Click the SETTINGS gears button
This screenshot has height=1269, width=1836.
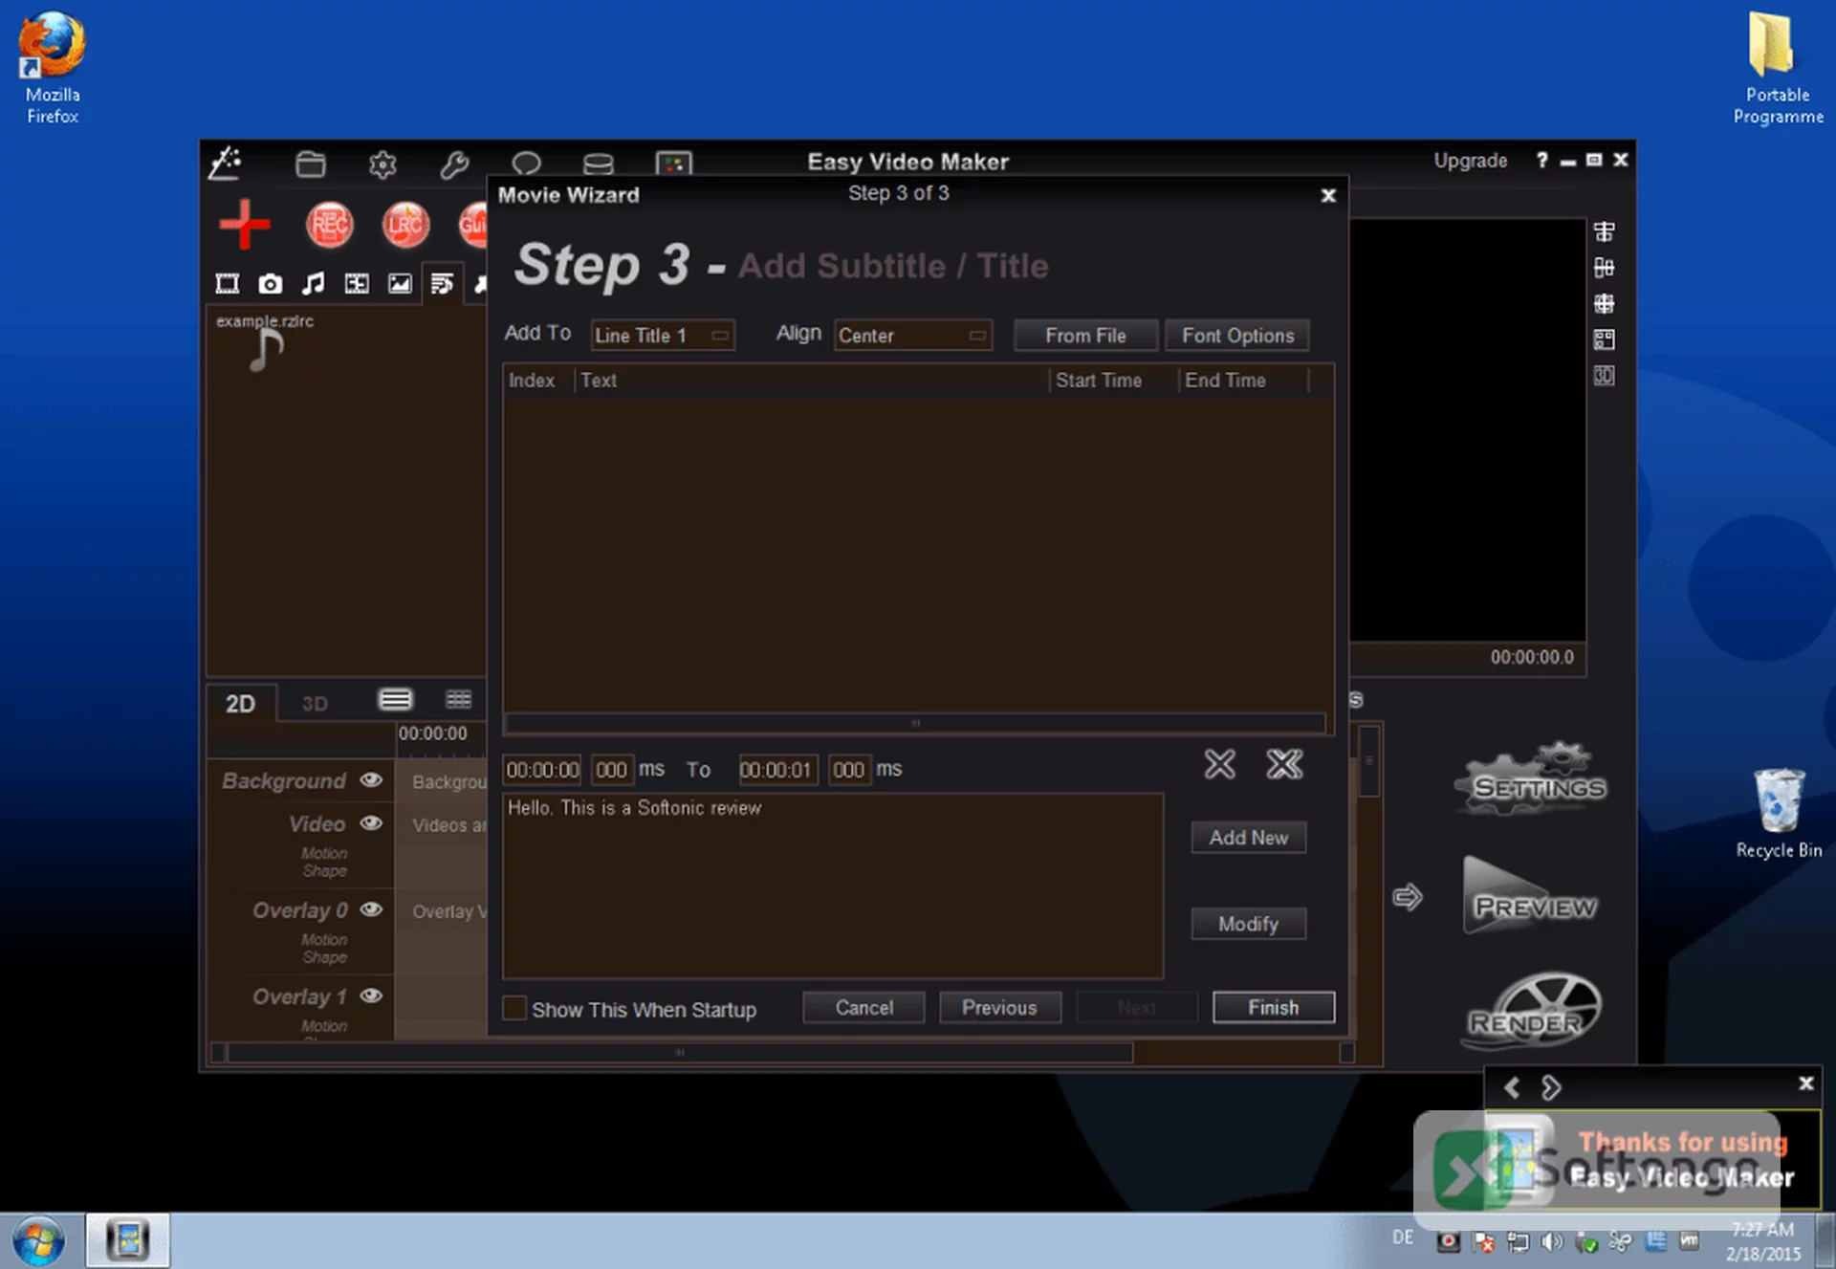1531,778
